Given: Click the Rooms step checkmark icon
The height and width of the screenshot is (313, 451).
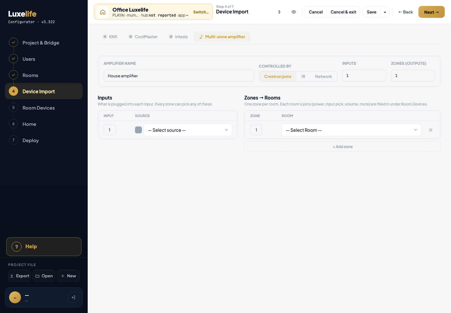Looking at the screenshot, I should tap(13, 75).
